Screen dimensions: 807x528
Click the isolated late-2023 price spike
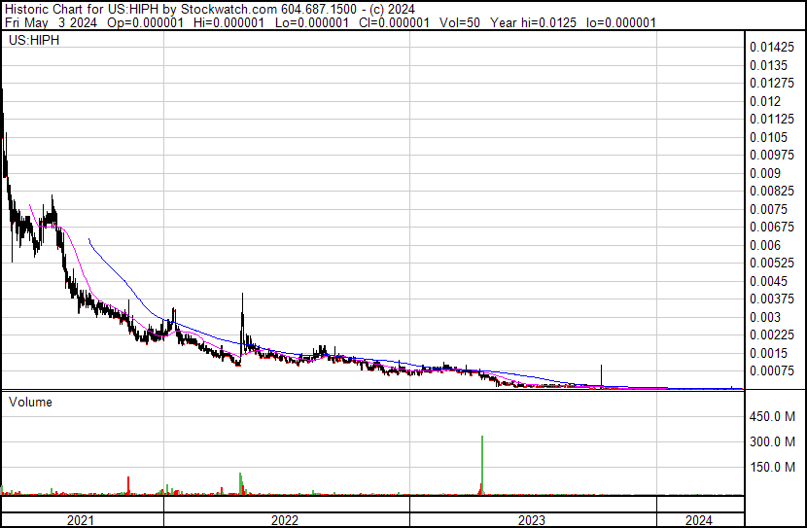(x=601, y=375)
